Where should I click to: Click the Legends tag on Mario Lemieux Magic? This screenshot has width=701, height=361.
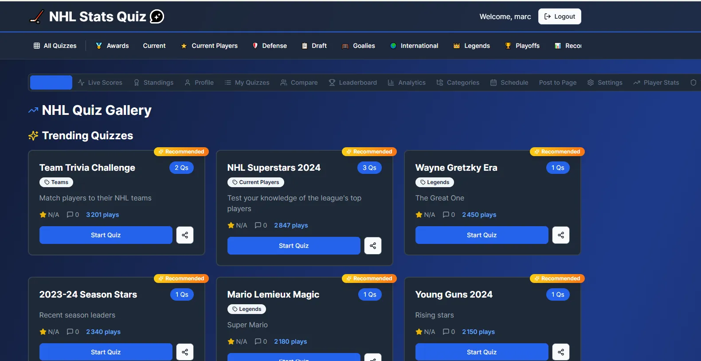pos(247,309)
